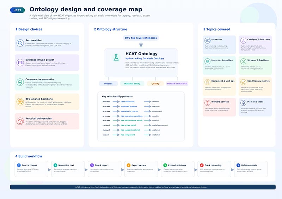Viewport: 282px width, 199px height.
Task: Click the HCAT badge logo
Action: point(17,10)
